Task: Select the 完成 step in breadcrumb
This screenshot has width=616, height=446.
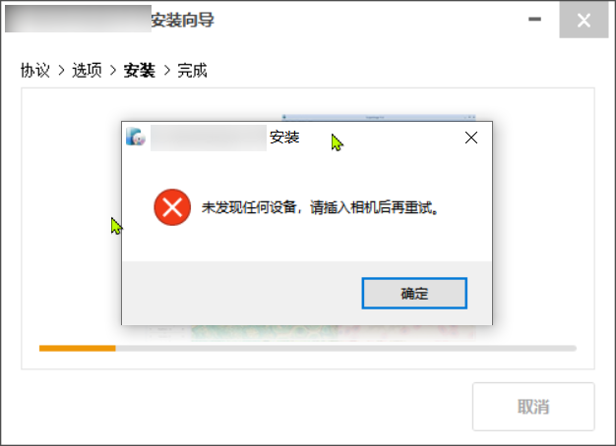Action: (192, 71)
